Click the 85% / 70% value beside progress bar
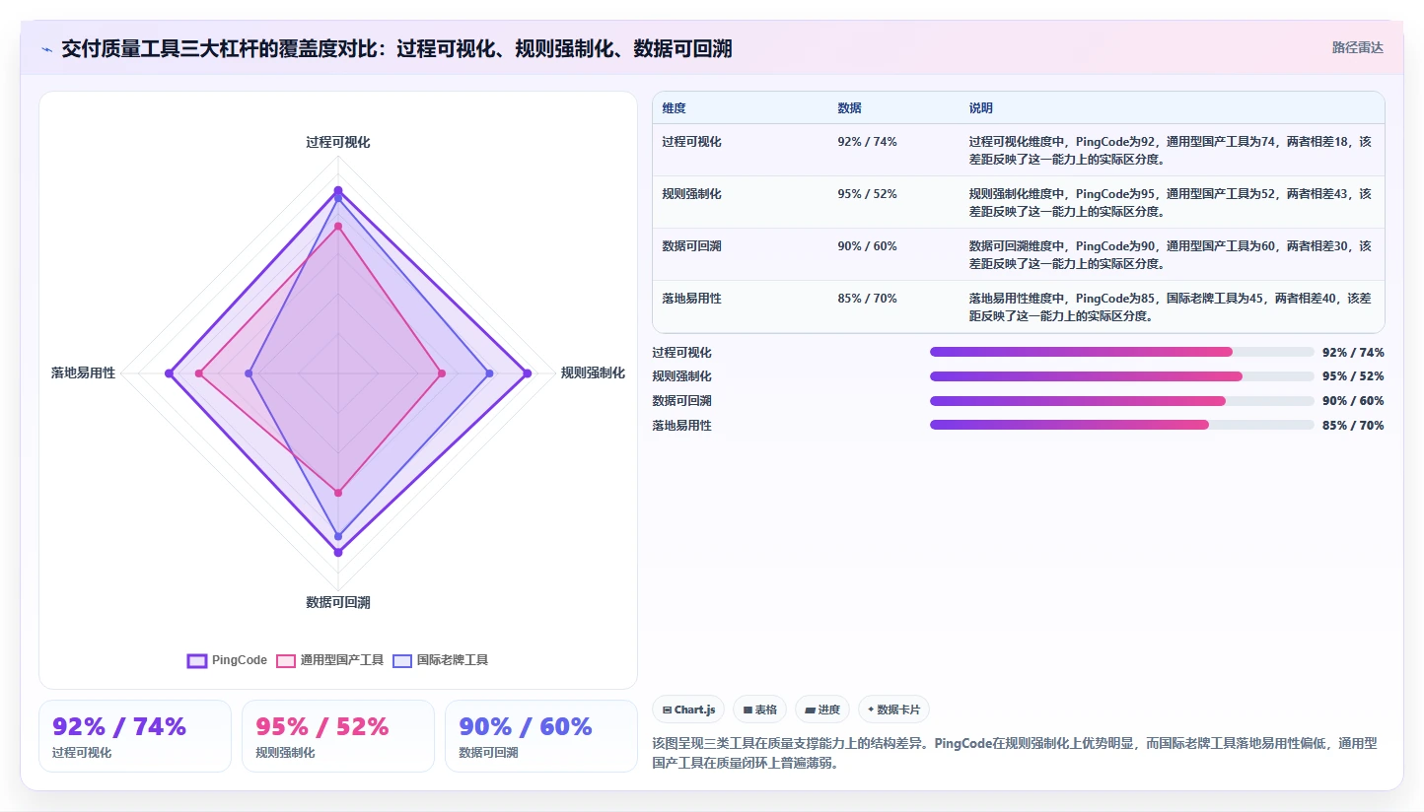This screenshot has width=1424, height=812. [1353, 425]
